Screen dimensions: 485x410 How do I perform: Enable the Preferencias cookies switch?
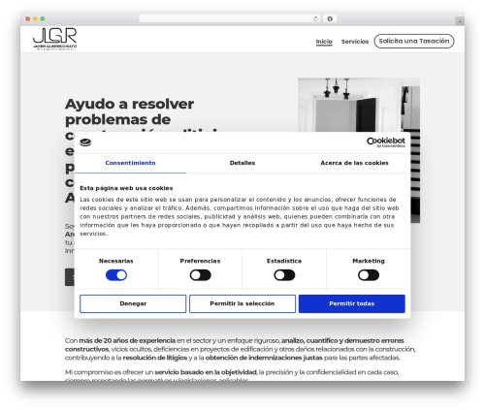click(x=200, y=275)
